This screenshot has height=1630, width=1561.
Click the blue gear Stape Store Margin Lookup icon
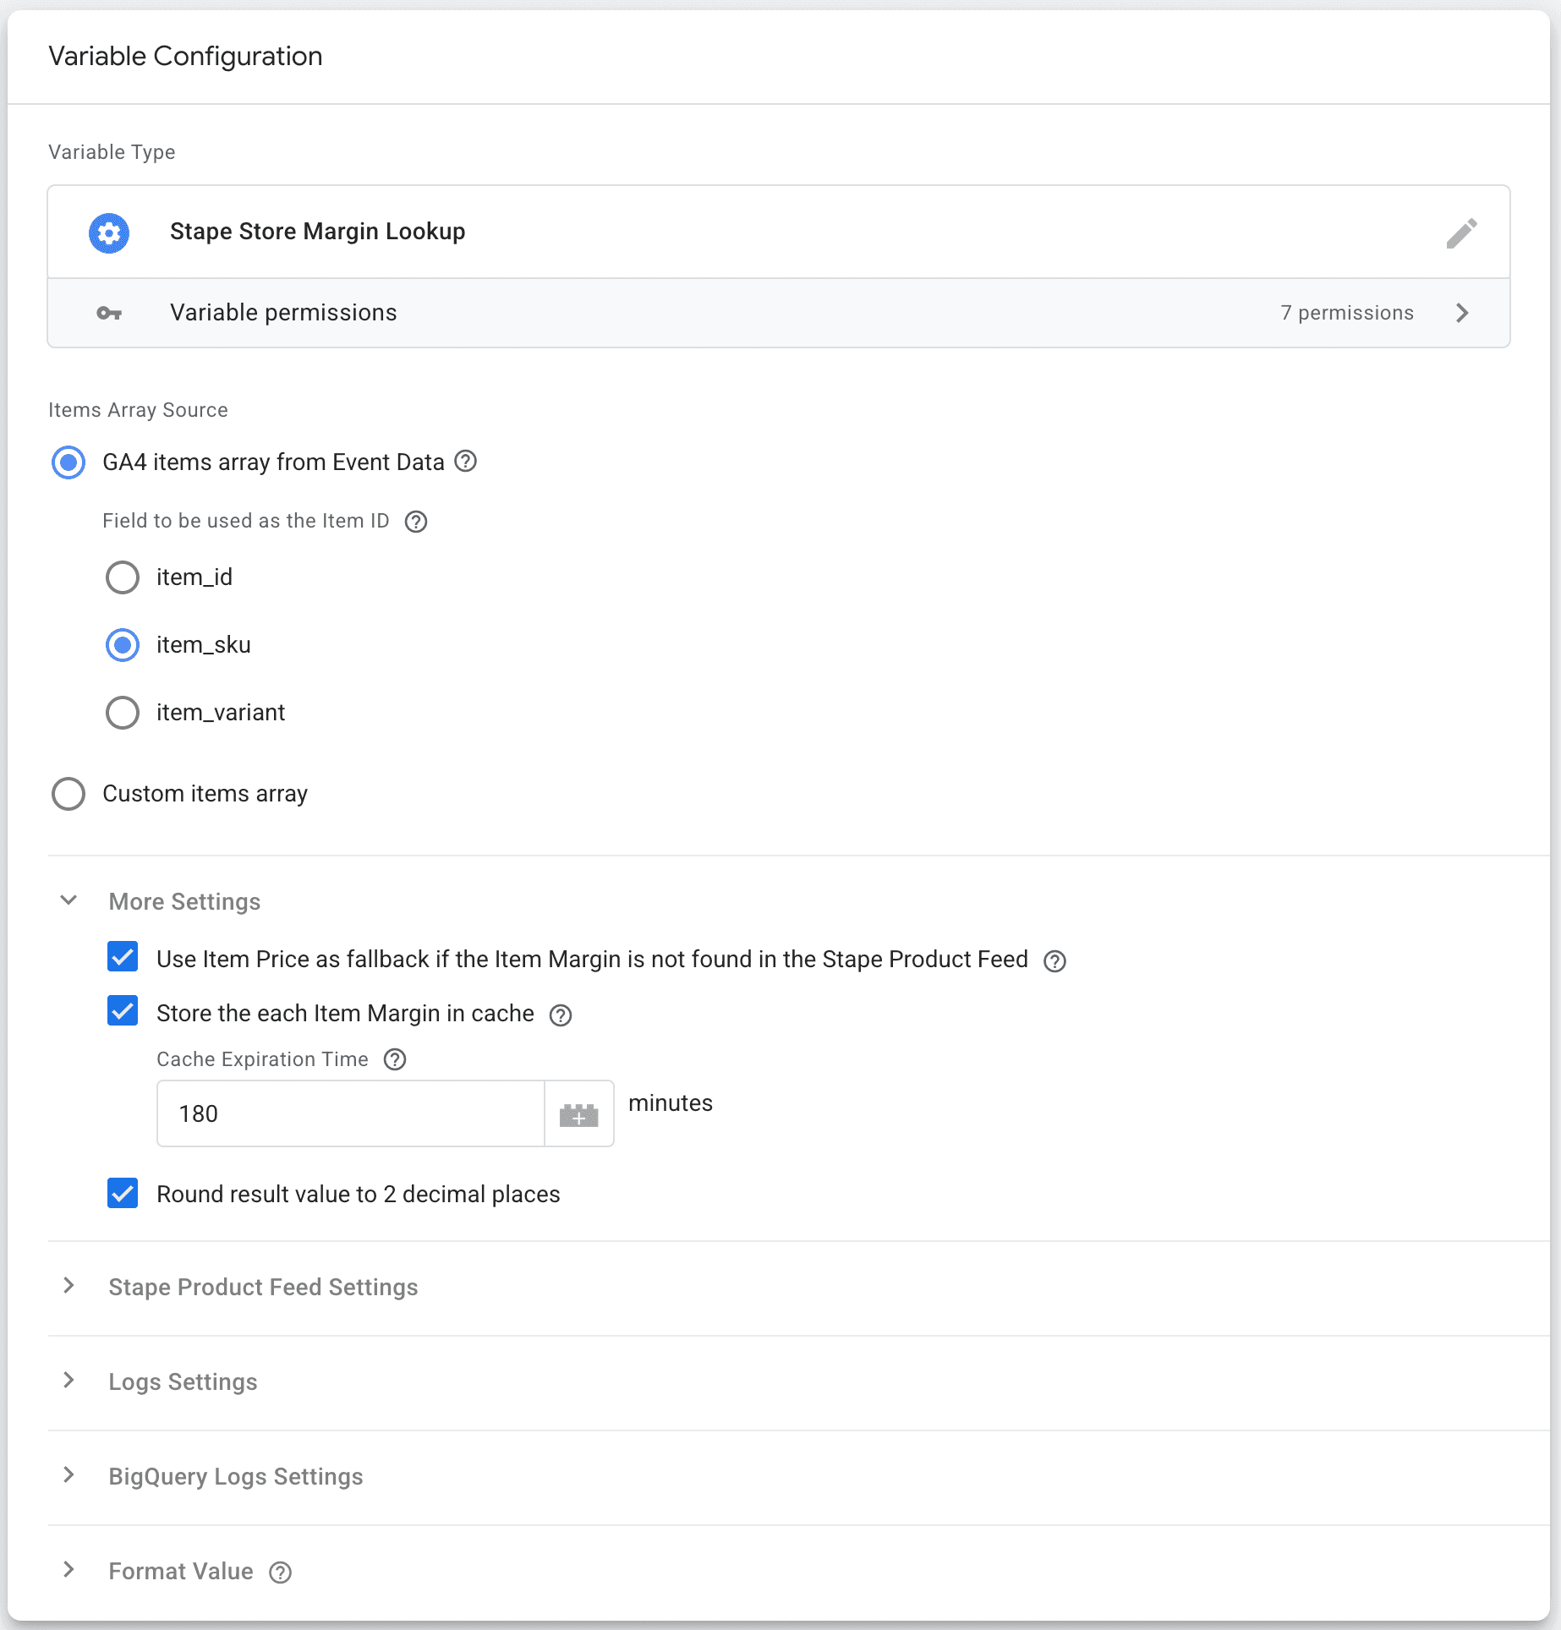[x=109, y=232]
